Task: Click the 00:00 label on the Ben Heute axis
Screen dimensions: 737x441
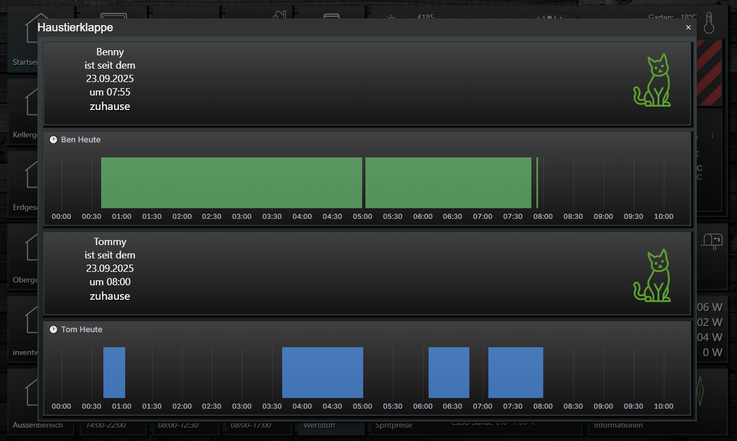Action: pyautogui.click(x=61, y=217)
